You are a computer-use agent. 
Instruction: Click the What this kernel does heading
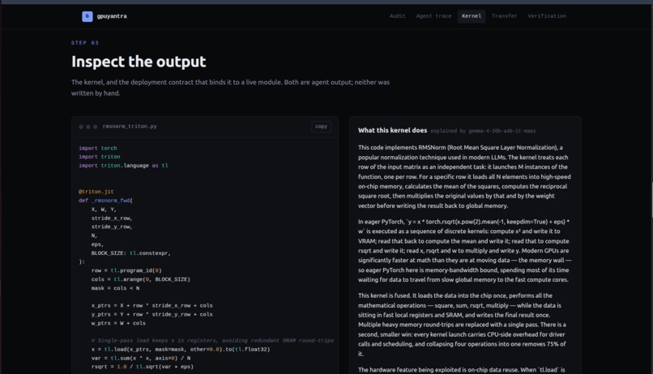(x=392, y=130)
